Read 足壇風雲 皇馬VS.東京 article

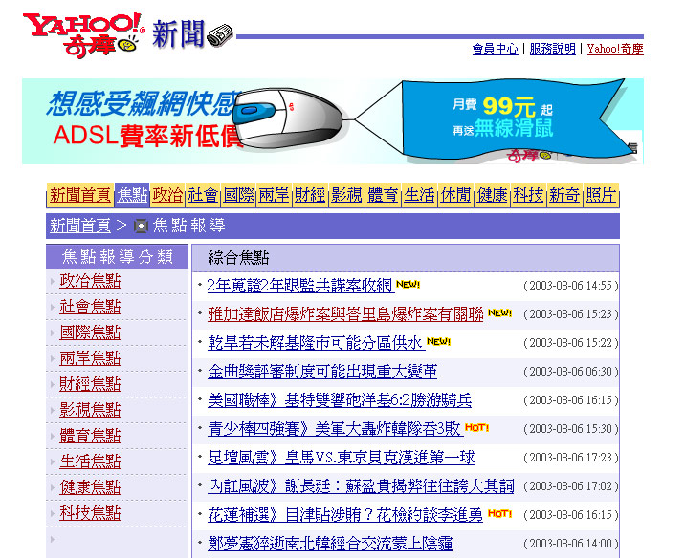click(342, 458)
